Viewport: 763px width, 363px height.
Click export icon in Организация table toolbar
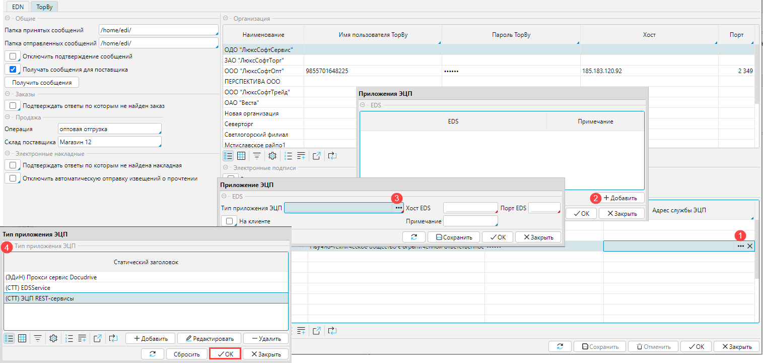click(x=317, y=156)
